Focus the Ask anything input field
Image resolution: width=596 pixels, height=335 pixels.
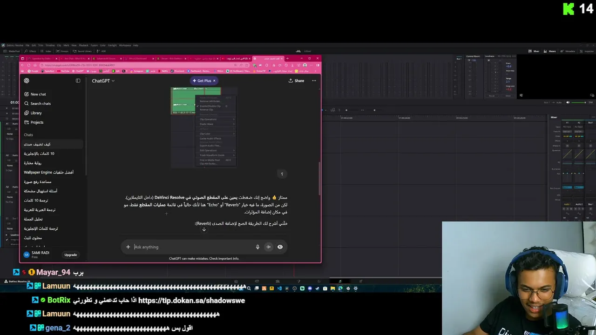click(193, 247)
